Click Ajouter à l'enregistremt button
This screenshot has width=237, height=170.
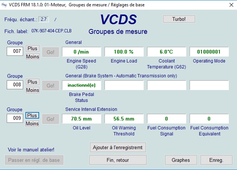pos(118,147)
